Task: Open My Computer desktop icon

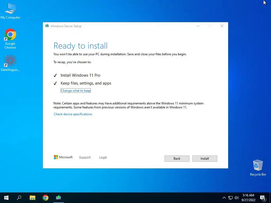Action: (10, 11)
